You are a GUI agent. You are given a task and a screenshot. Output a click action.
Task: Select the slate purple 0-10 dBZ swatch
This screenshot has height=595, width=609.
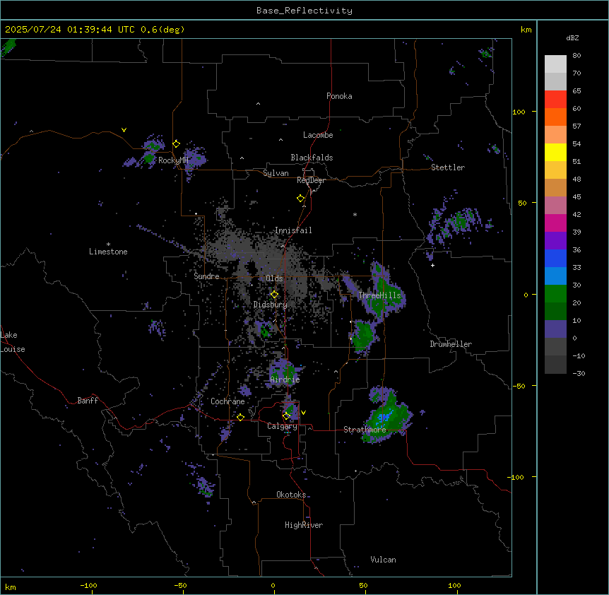click(x=555, y=329)
